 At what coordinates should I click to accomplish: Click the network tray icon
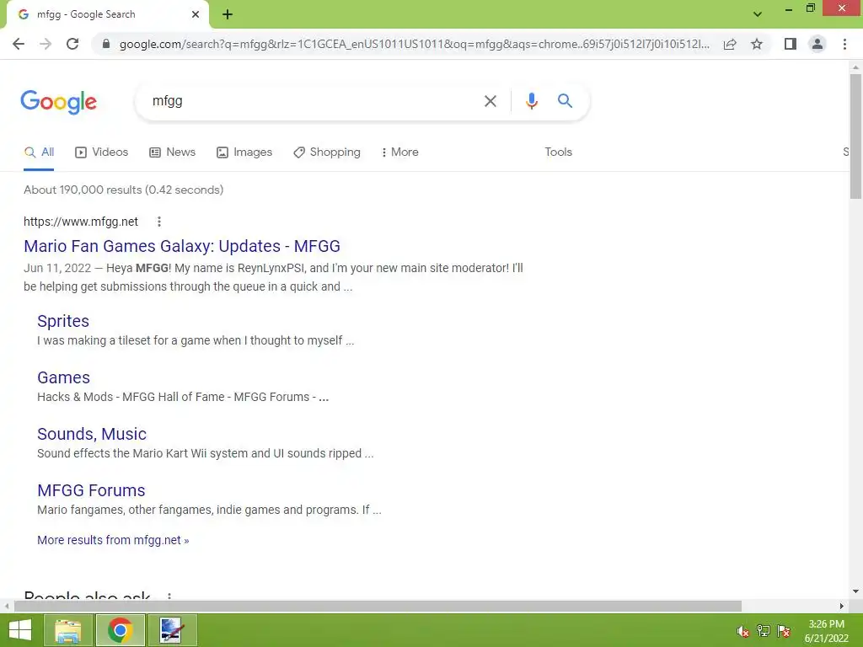tap(764, 631)
